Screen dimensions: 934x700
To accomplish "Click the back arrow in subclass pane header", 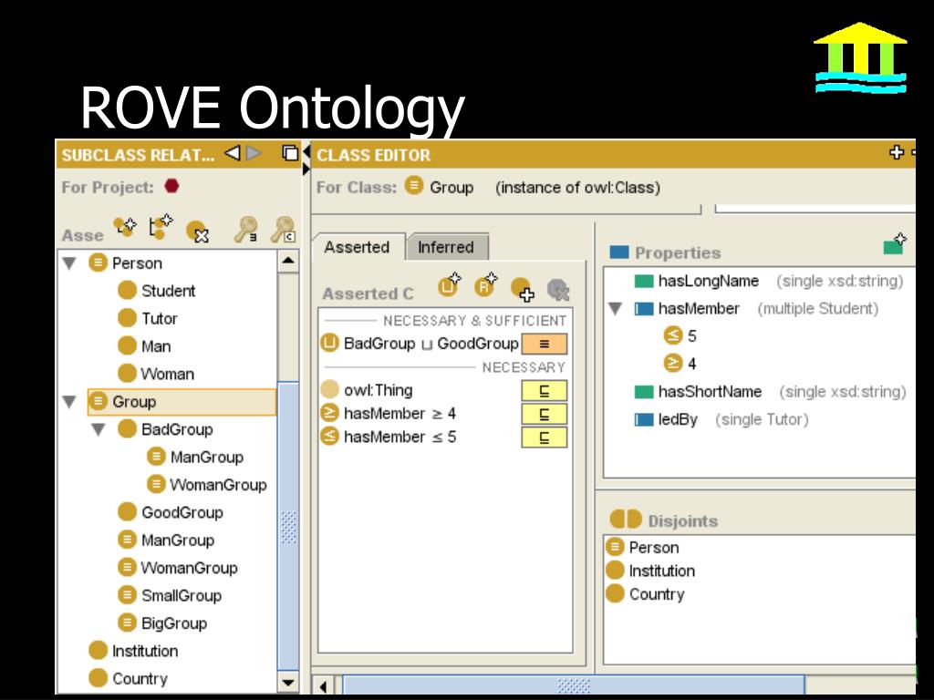I will [233, 153].
